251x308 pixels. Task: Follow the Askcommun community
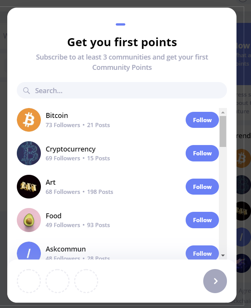coord(202,253)
